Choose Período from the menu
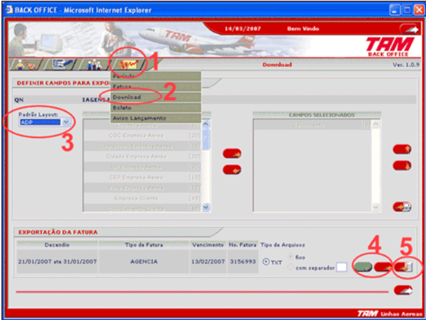Viewport: 426px width, 320px height. [156, 76]
